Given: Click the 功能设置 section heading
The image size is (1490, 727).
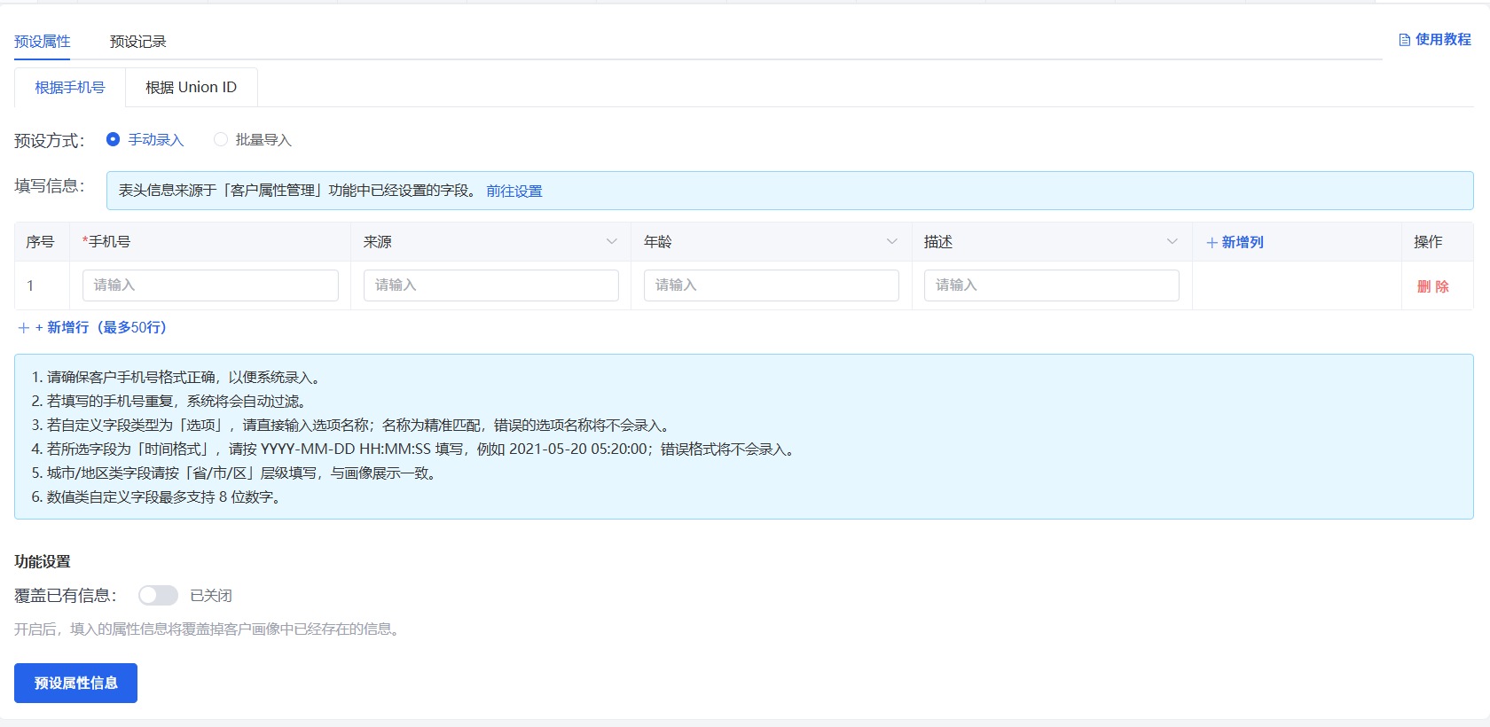Looking at the screenshot, I should pos(43,561).
